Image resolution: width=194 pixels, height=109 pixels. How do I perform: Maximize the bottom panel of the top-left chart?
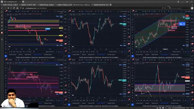62,54
